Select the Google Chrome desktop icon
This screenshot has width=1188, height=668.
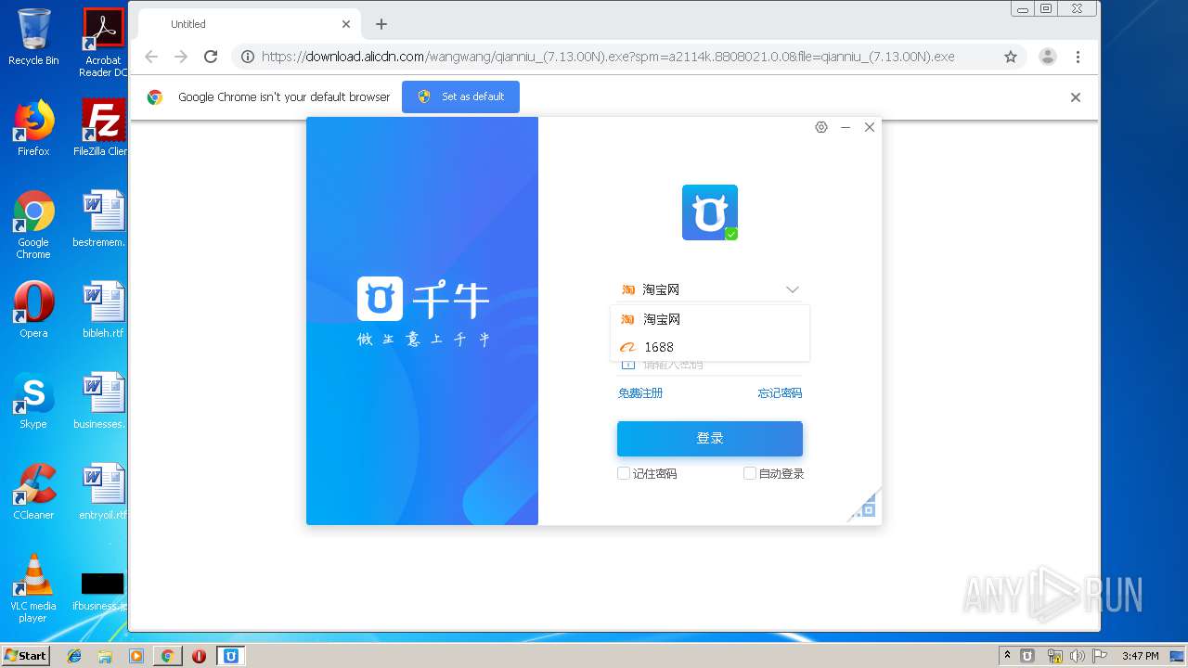click(33, 225)
